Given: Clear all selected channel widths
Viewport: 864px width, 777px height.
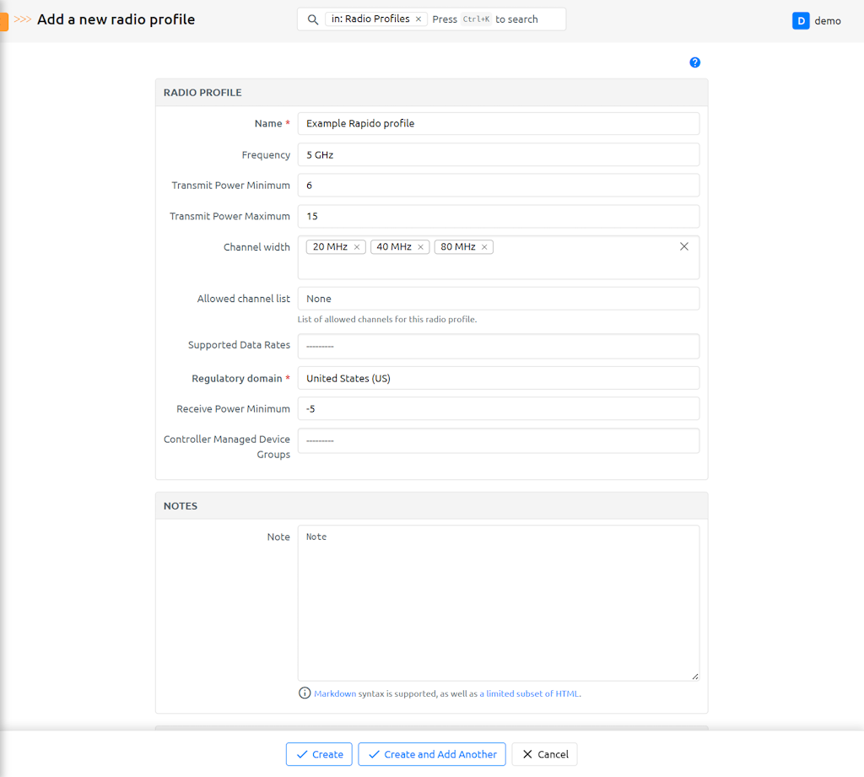Looking at the screenshot, I should coord(683,246).
